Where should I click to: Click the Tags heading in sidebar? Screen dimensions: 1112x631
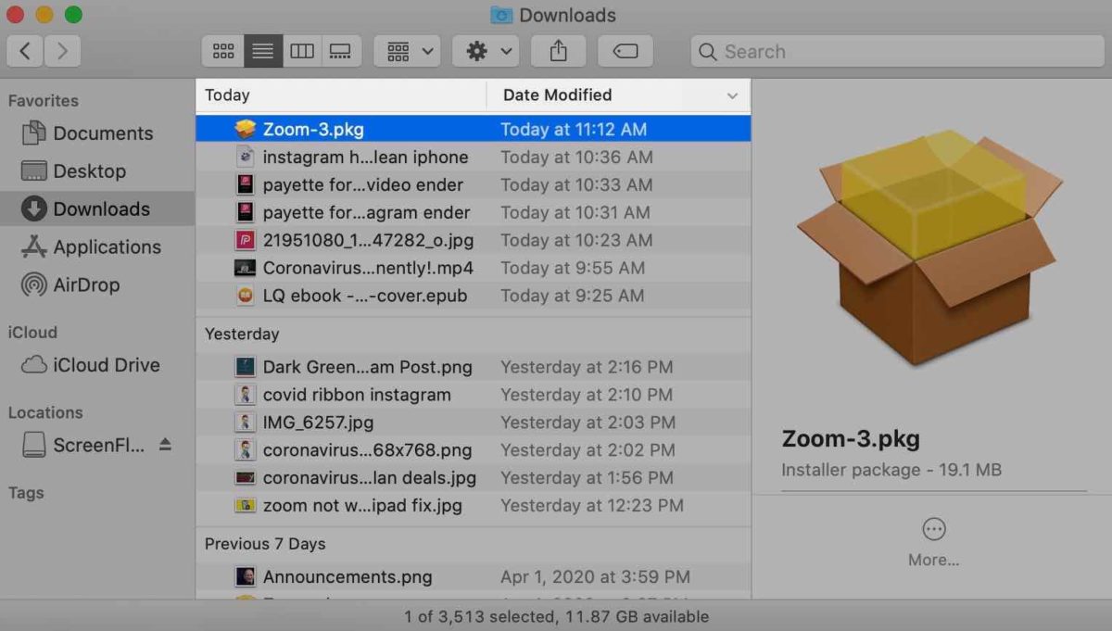coord(26,493)
